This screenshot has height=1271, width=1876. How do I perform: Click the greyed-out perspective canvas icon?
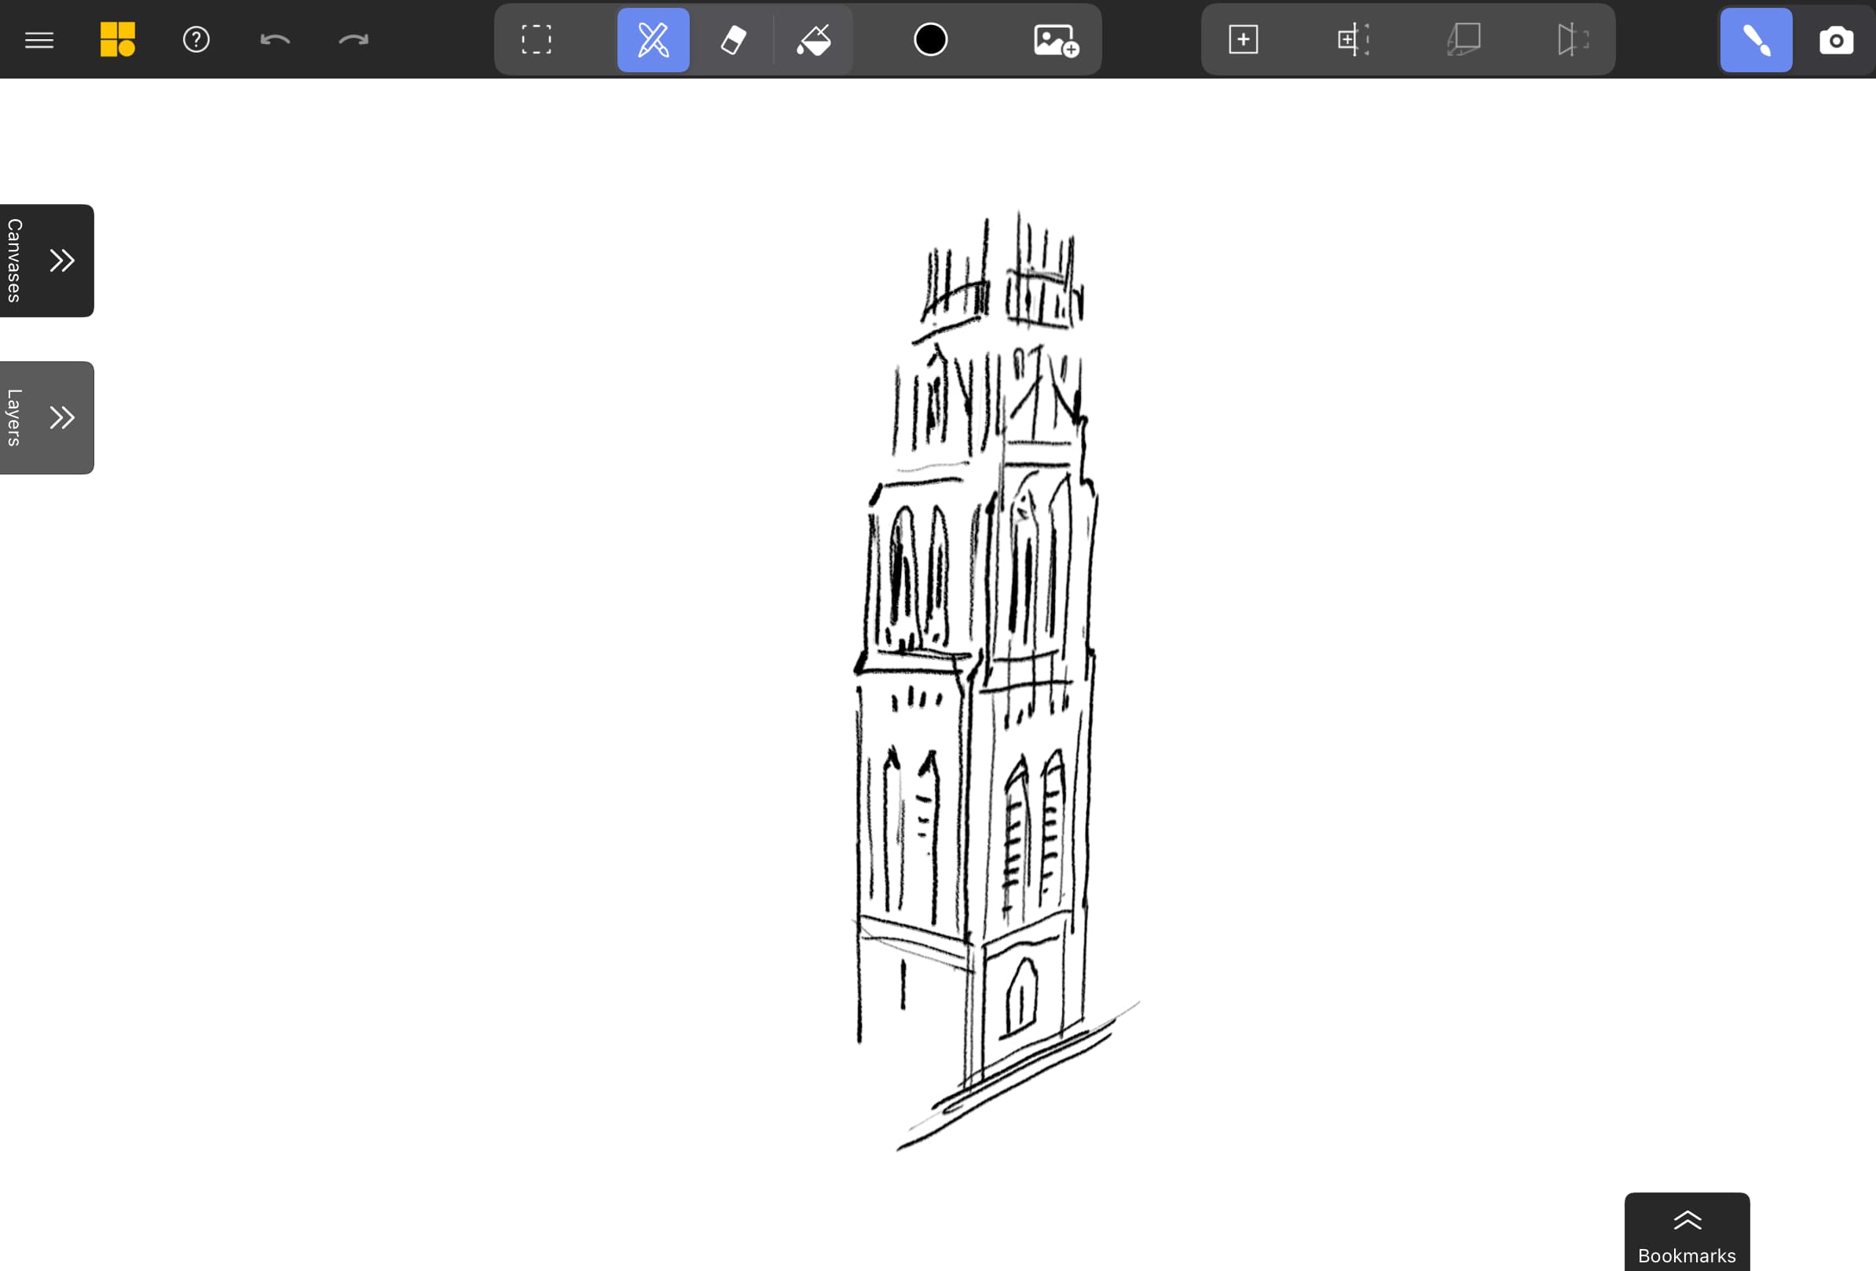coord(1464,39)
